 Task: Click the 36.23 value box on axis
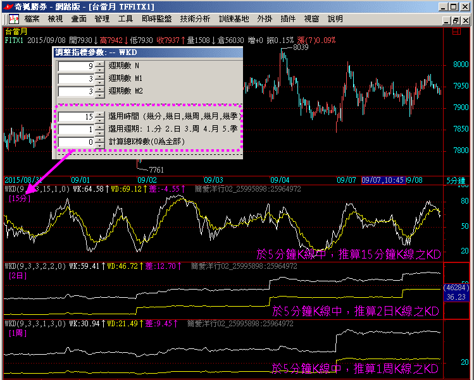[456, 297]
